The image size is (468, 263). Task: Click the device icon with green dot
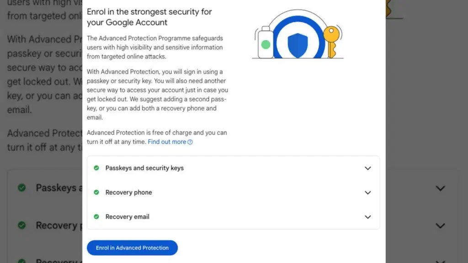[266, 44]
